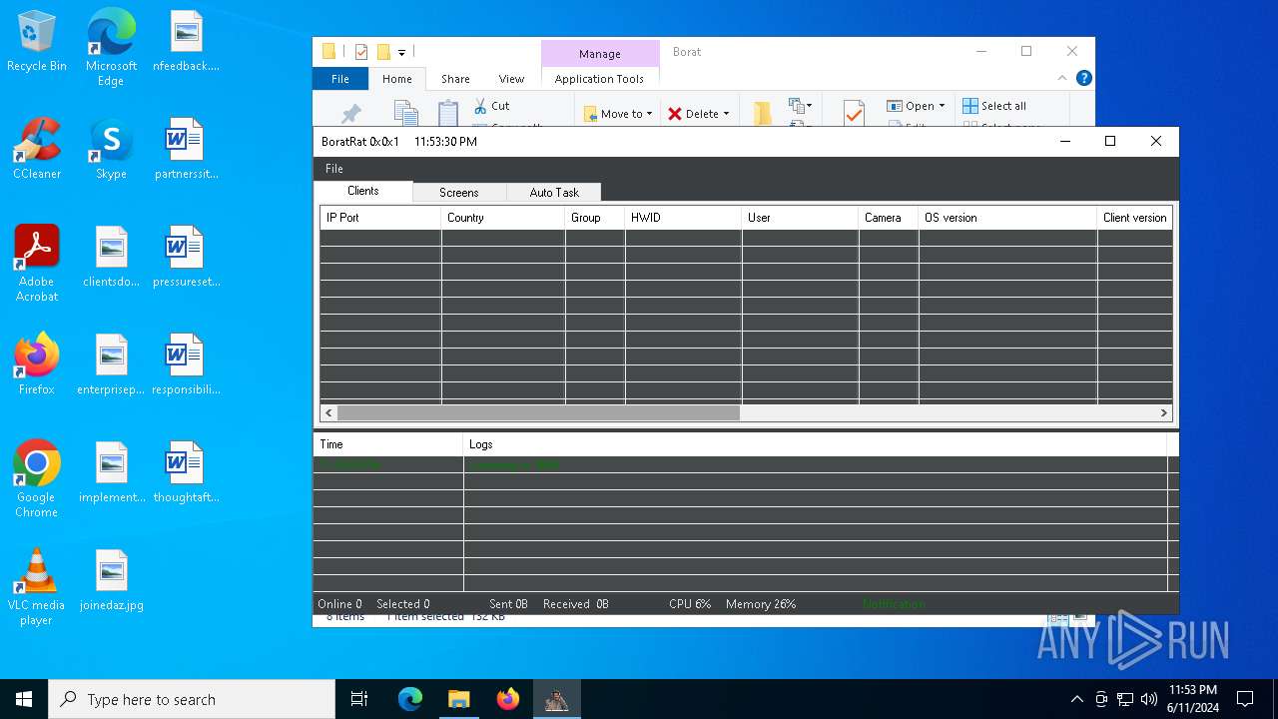The image size is (1278, 719).
Task: Select Home ribbon tab in Explorer
Action: 397,79
